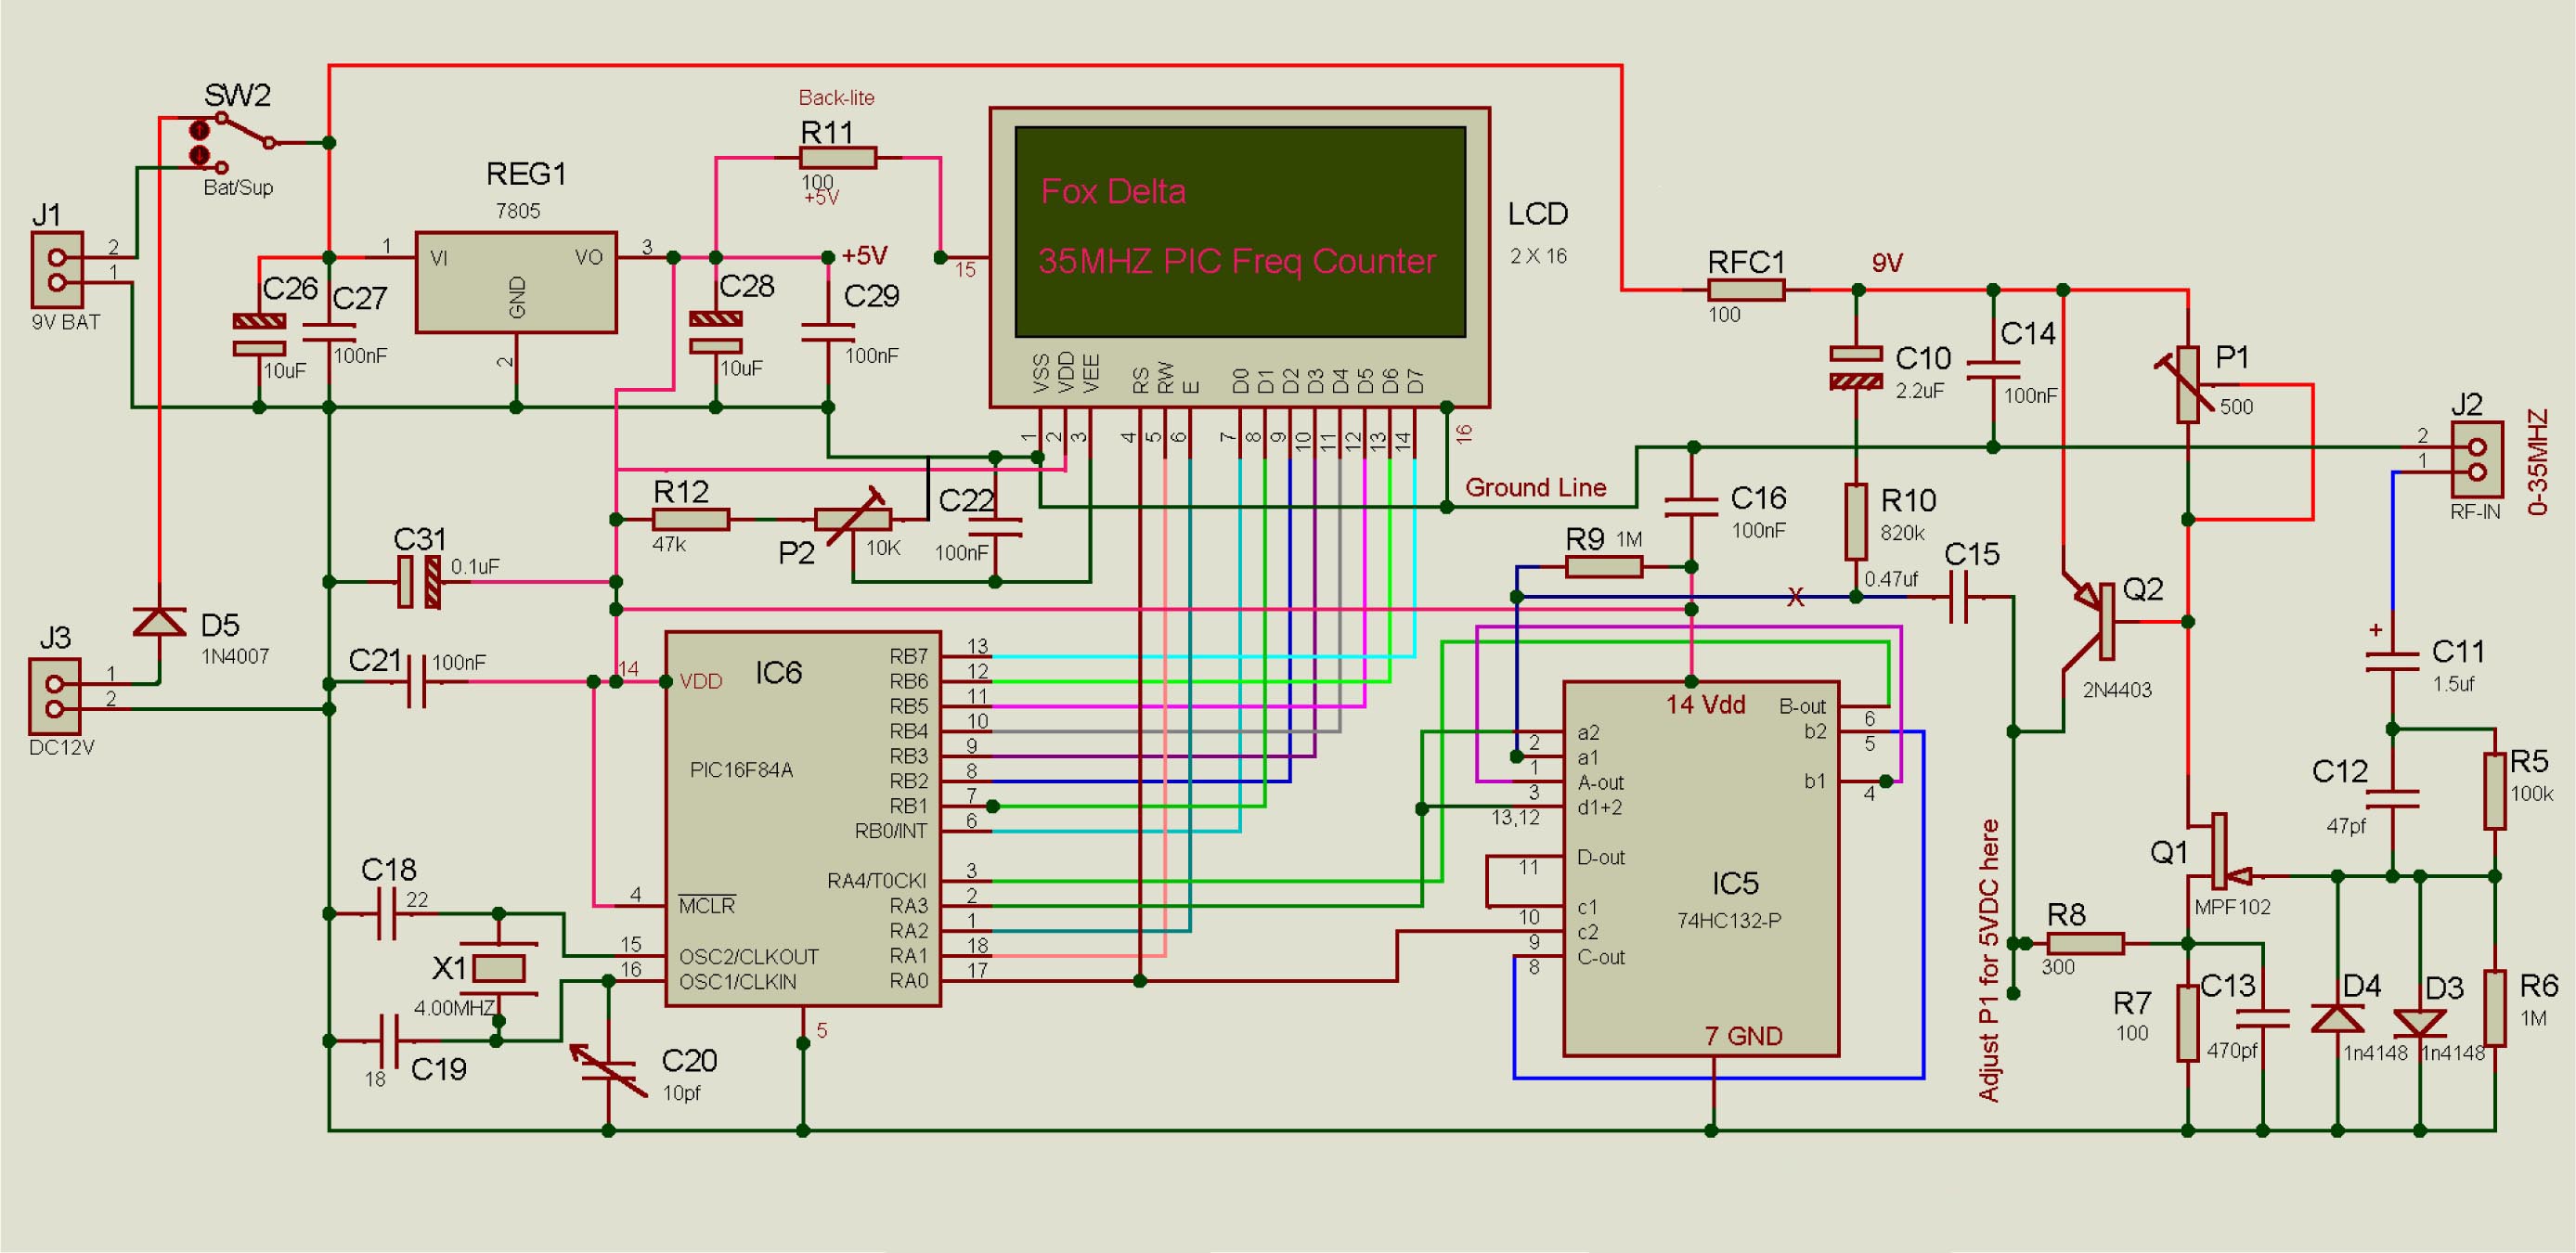Click the LCD display screen area

pos(1240,231)
